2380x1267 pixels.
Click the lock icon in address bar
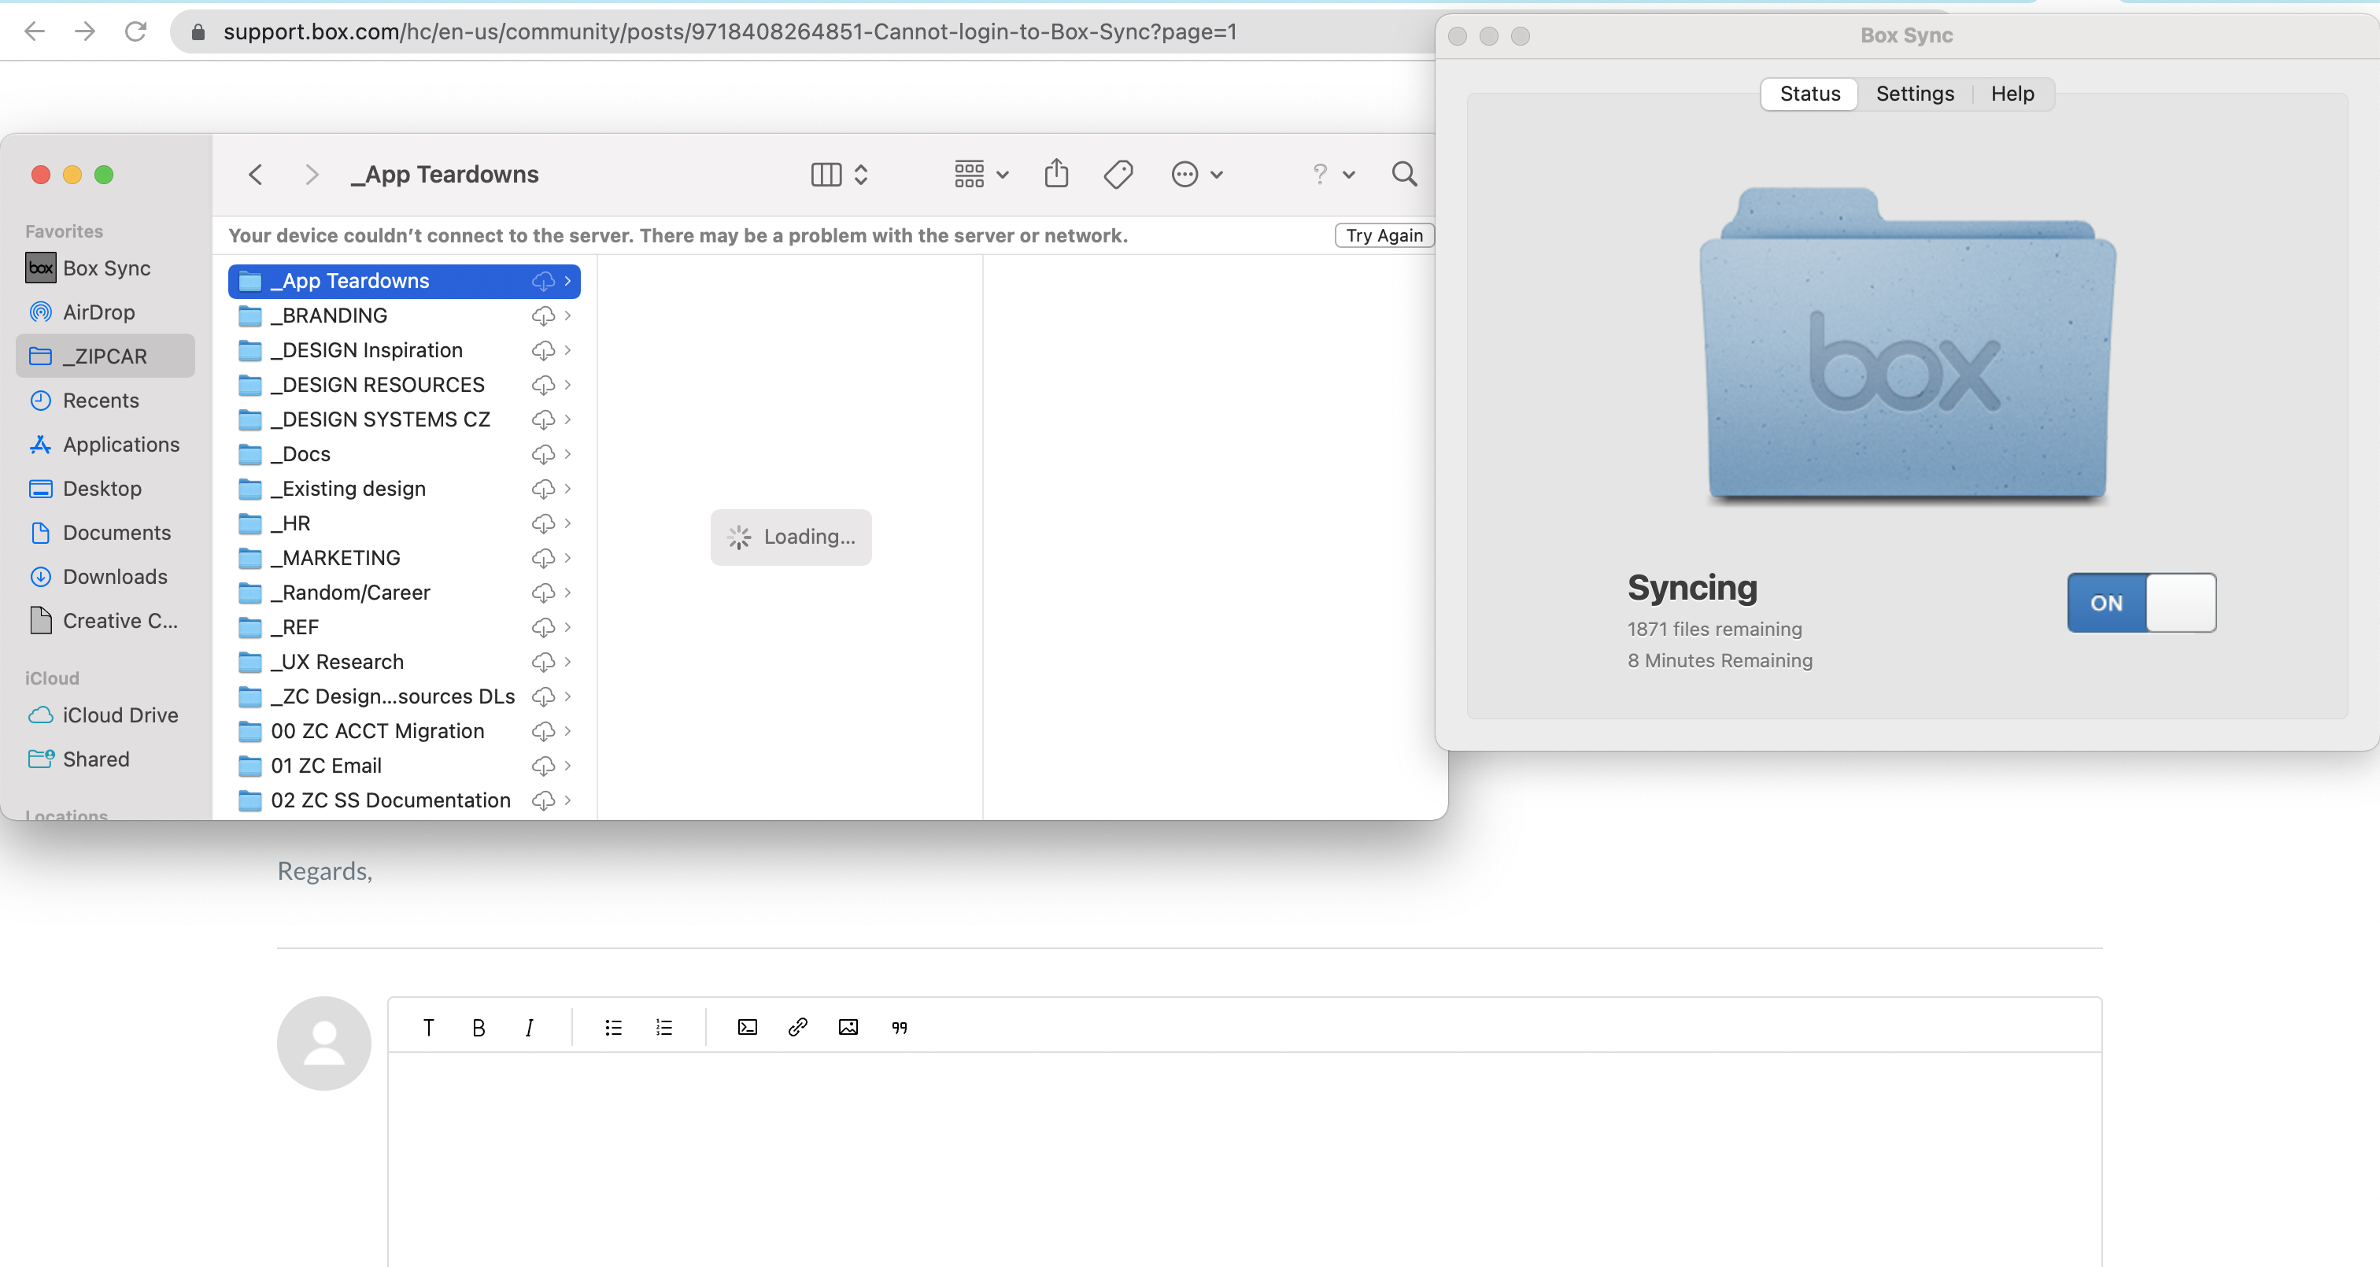tap(198, 32)
